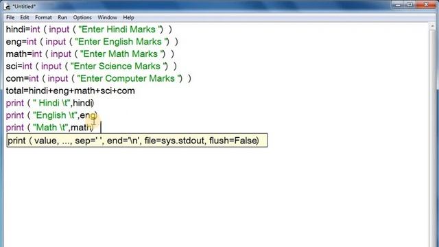This screenshot has height=247, width=439.
Task: Click the sci=int variable assignment
Action: pyautogui.click(x=19, y=66)
